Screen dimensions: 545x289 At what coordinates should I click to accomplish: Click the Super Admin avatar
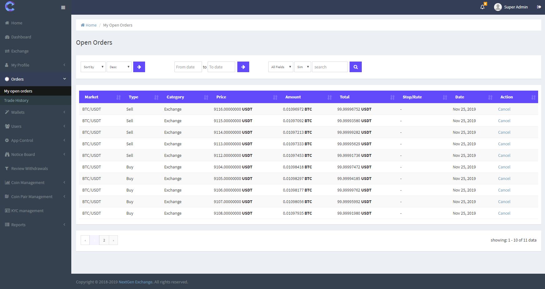pos(498,7)
